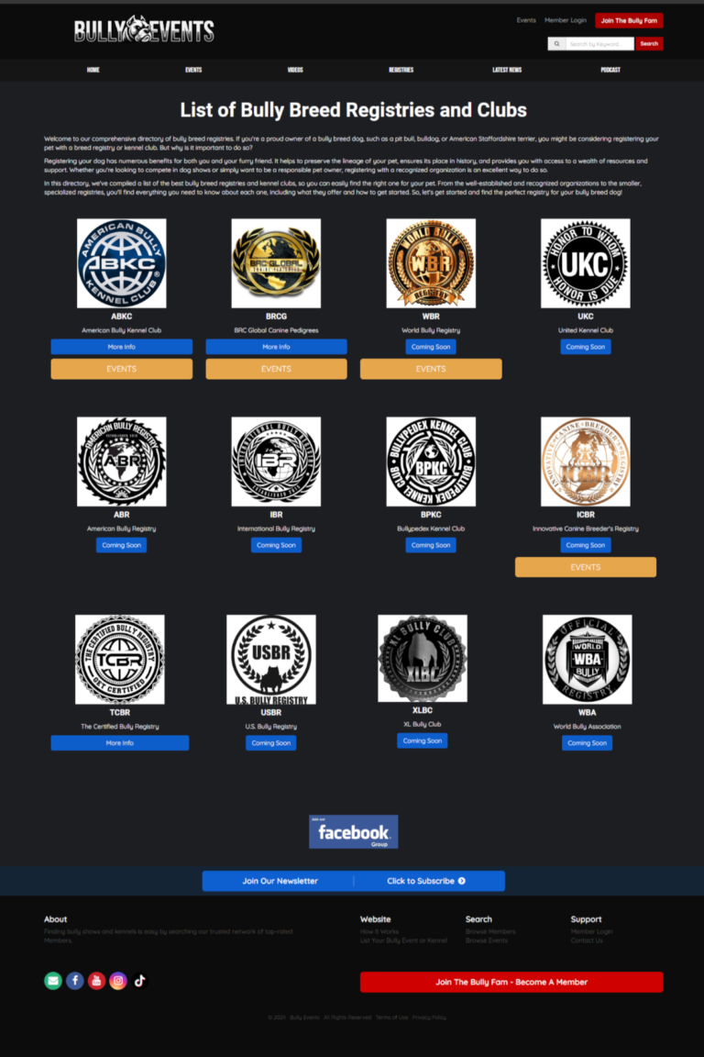The image size is (704, 1057).
Task: Go to Latest News in navigation
Action: [507, 70]
